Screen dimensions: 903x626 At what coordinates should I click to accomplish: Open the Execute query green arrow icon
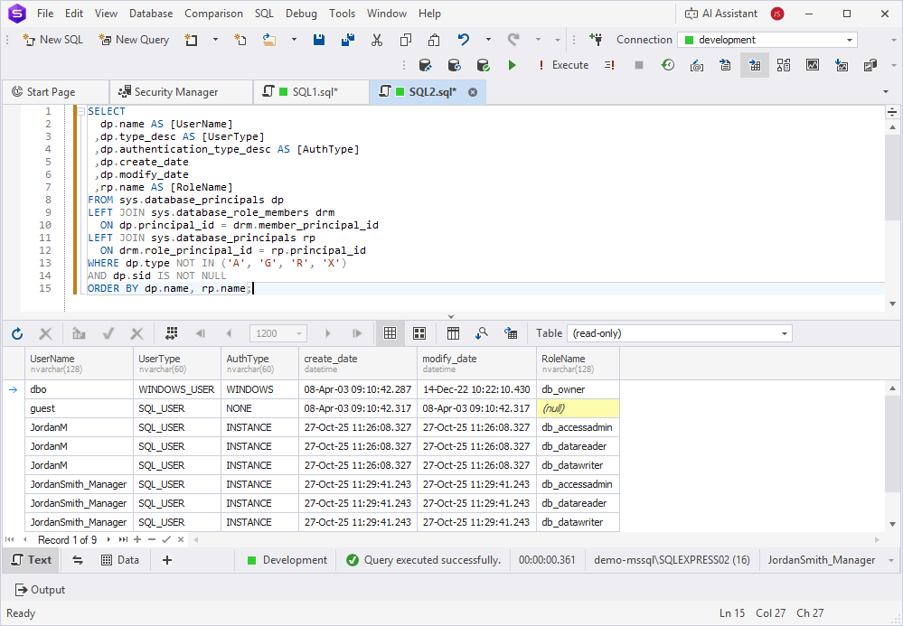point(513,65)
